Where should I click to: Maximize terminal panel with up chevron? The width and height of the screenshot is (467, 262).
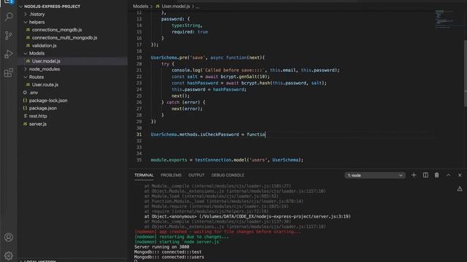[448, 175]
